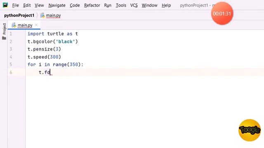The width and height of the screenshot is (264, 148).
Task: Click 'for i in range(350):' line
Action: pos(55,65)
